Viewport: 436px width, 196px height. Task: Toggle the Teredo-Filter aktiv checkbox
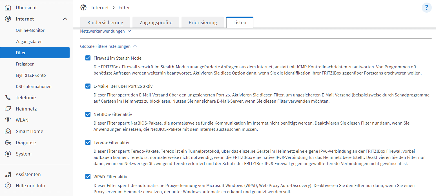[88, 143]
